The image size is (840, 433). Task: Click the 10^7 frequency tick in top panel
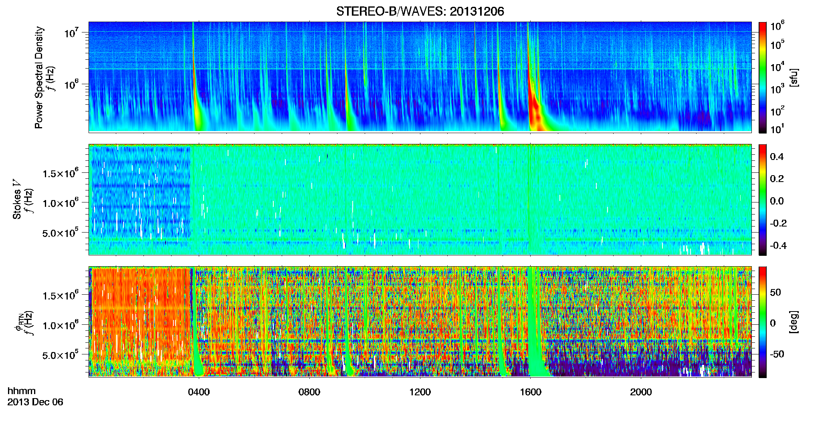pos(71,33)
